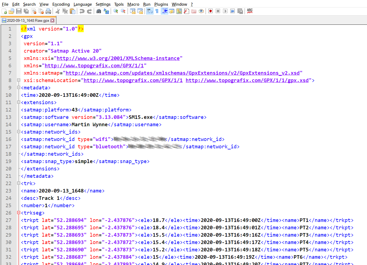Toggle indent guide display

click(x=164, y=11)
